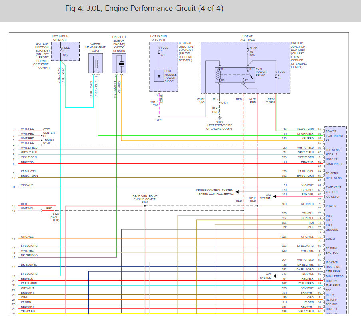The height and width of the screenshot is (318, 361).
Task: Select the Knock Sensor component symbol
Action: (119, 63)
